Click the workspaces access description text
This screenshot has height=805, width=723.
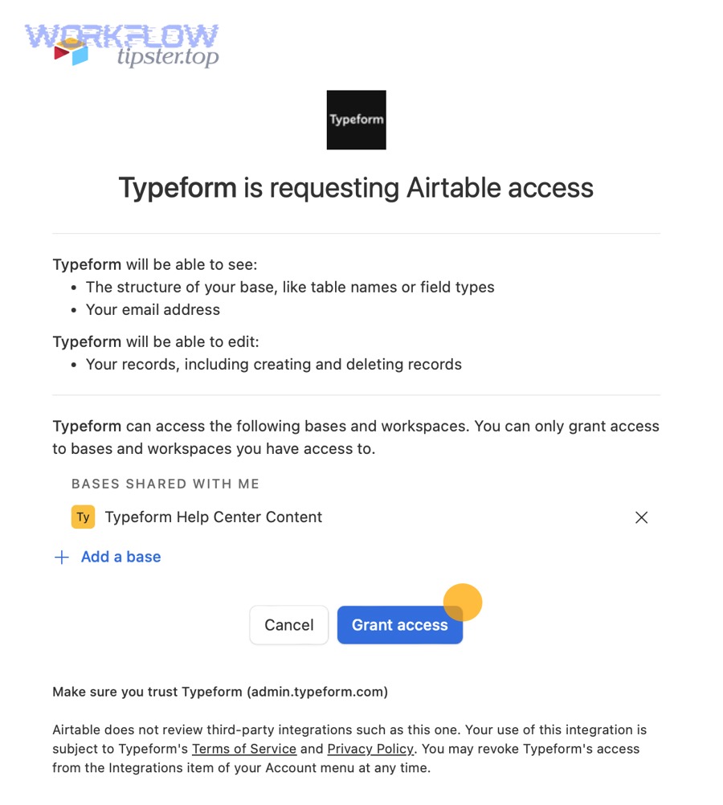point(356,437)
